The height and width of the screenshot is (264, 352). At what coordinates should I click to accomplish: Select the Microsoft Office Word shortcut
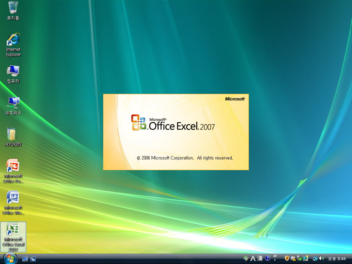[x=13, y=203]
